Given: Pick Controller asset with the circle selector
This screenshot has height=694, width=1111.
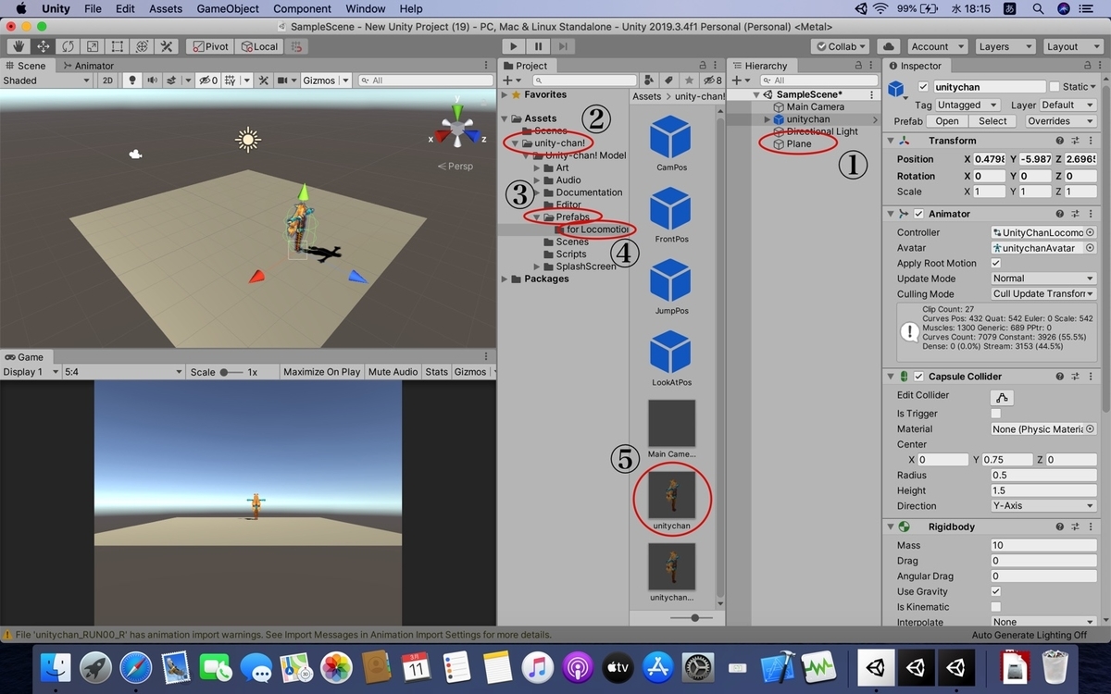Looking at the screenshot, I should [x=1090, y=232].
